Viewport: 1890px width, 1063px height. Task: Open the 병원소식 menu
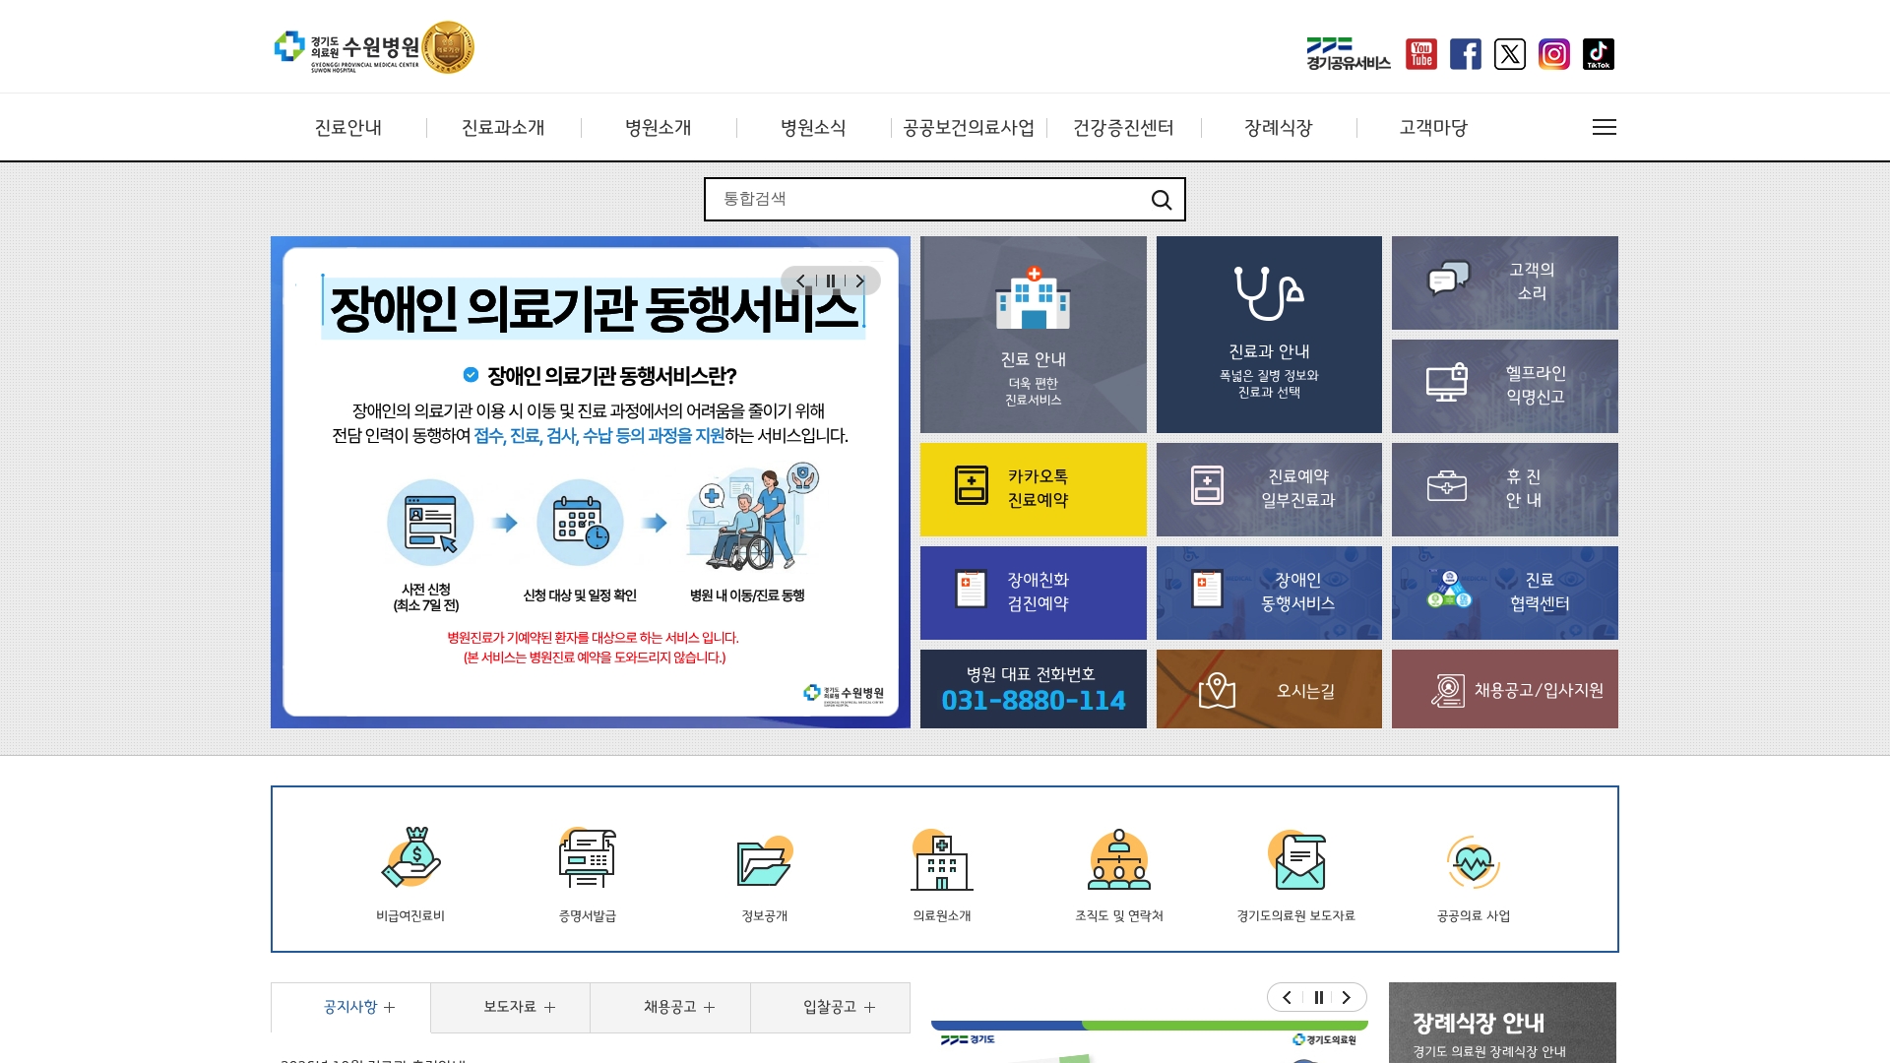coord(813,128)
